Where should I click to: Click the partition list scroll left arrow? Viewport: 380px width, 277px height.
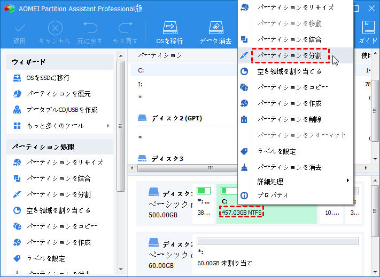click(x=132, y=168)
